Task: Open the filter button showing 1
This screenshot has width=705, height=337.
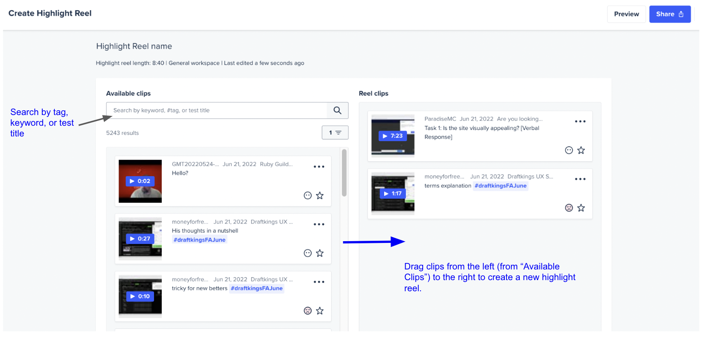Action: (335, 133)
